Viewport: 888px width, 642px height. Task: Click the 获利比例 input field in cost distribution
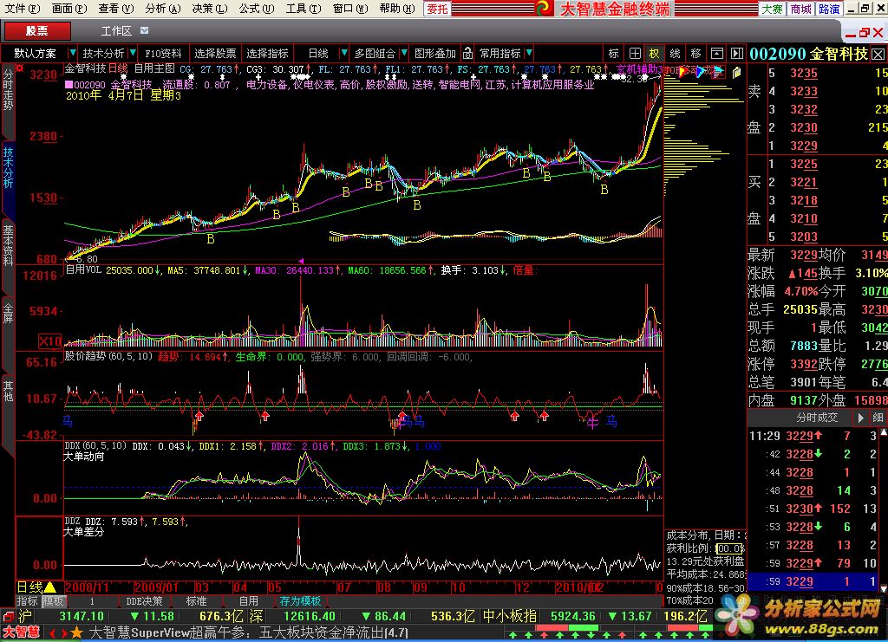tap(728, 548)
